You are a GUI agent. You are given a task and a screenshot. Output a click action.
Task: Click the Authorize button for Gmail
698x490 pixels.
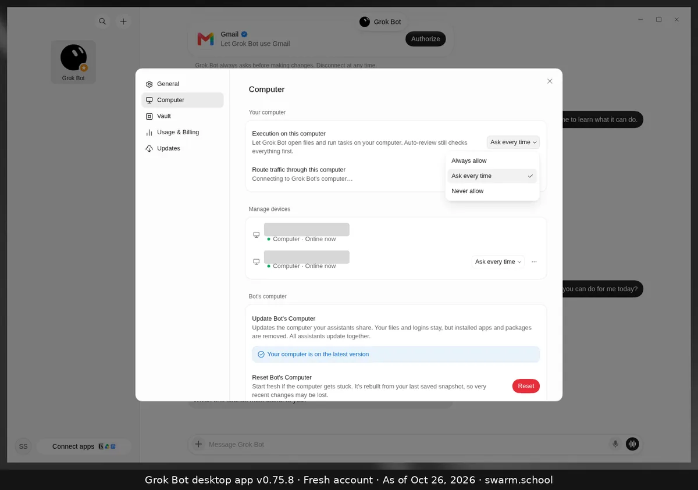[x=426, y=39]
